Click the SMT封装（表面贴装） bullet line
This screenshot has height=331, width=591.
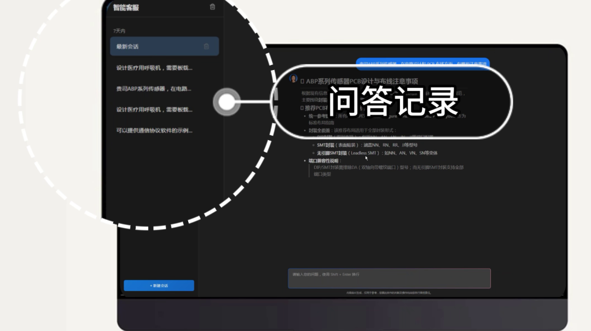click(367, 145)
